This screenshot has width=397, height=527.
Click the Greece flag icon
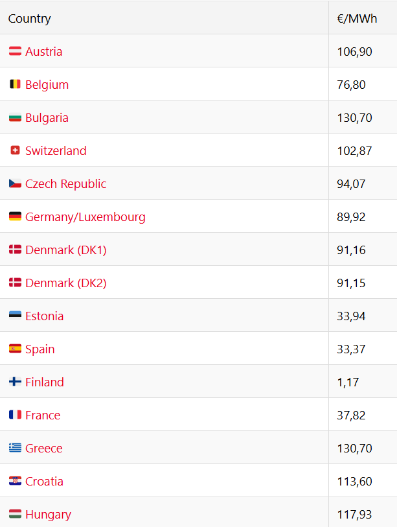(15, 448)
